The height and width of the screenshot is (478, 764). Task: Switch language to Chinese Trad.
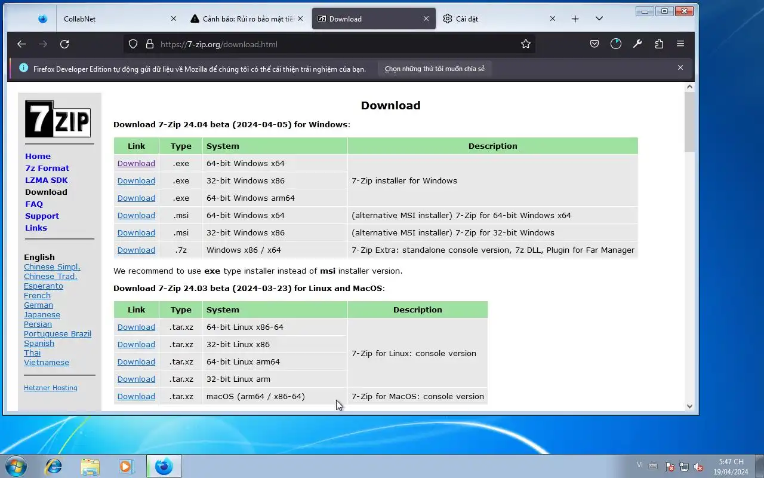tap(51, 276)
